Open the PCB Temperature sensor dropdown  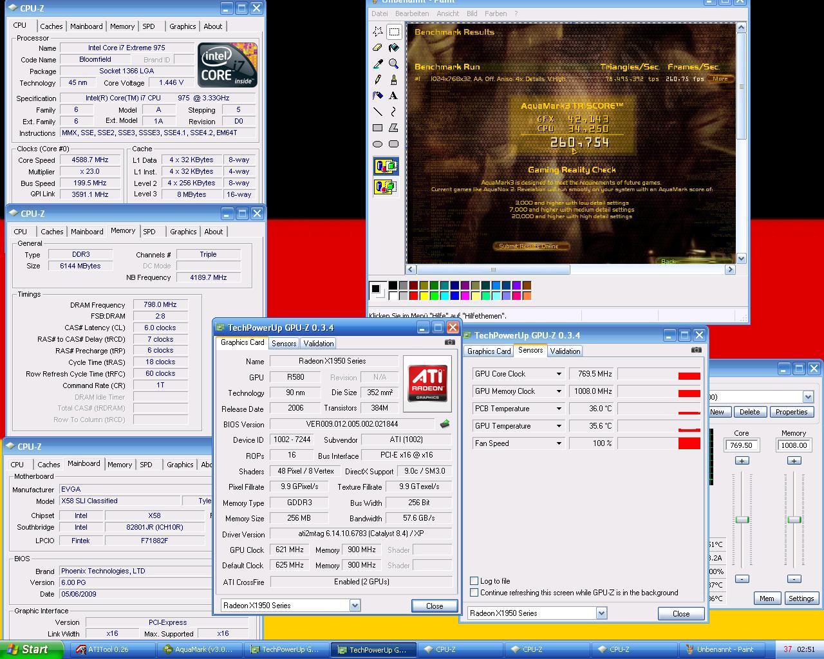coord(559,409)
